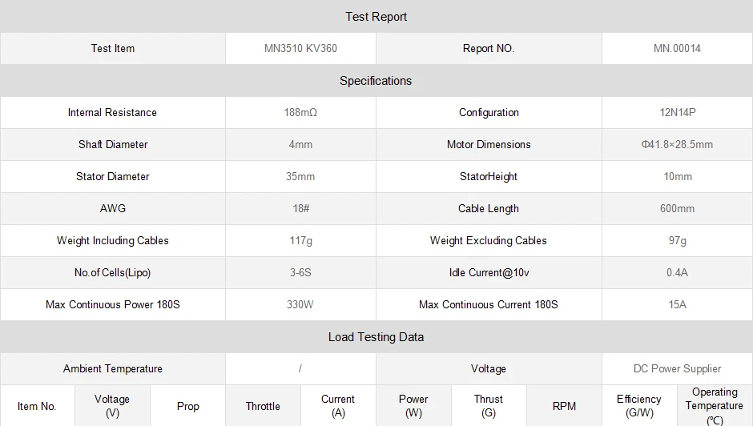Click the 600mm cable length value
This screenshot has height=426, width=753.
[x=677, y=208]
